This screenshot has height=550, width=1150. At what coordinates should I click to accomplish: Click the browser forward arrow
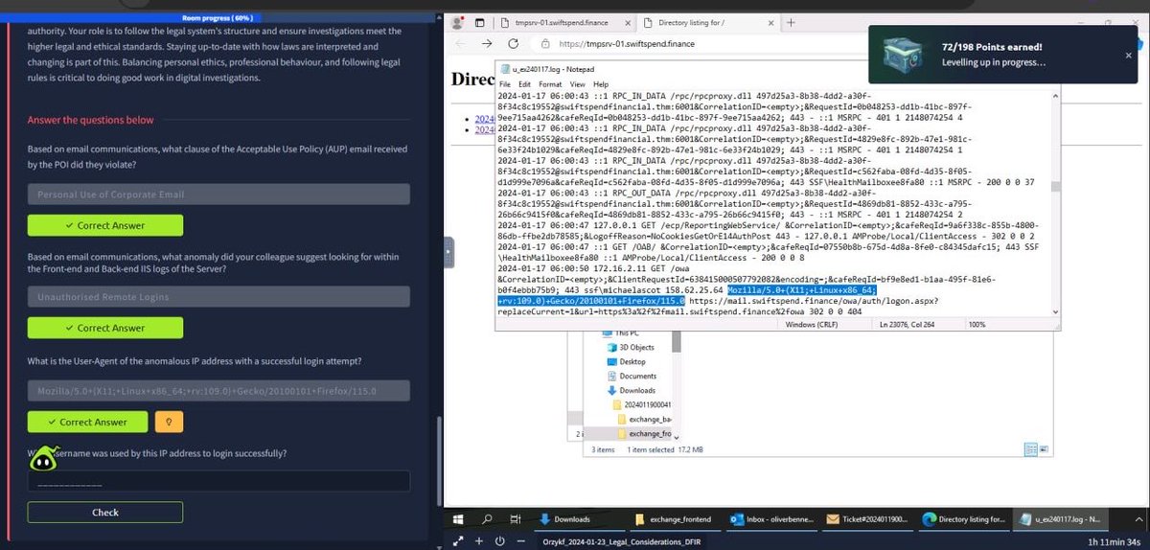[486, 44]
